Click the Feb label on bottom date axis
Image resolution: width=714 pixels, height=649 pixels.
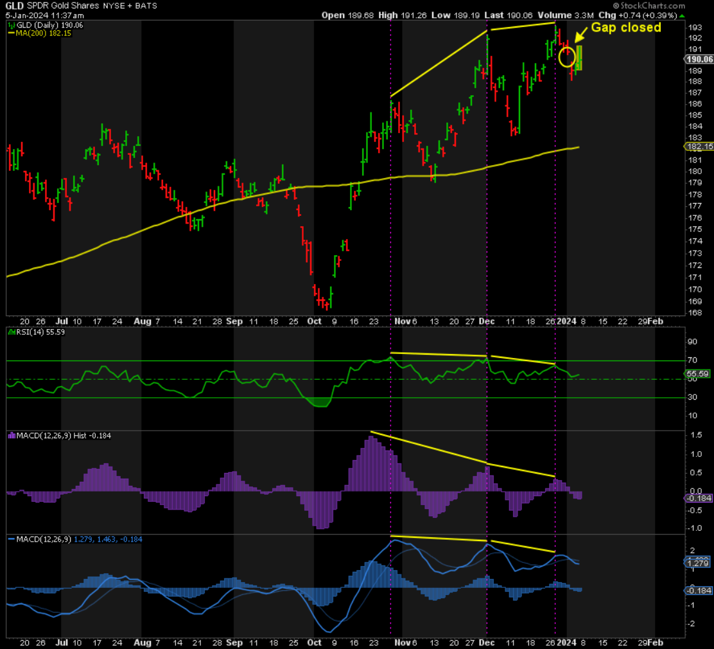[656, 643]
